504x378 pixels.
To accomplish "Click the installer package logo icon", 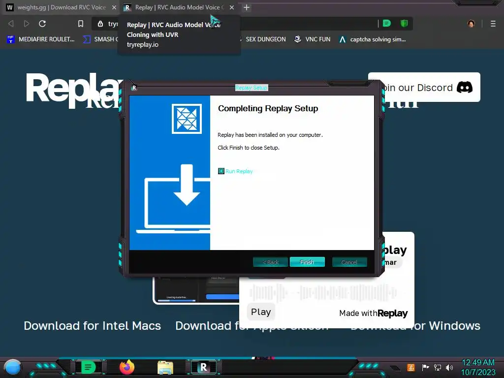I will tap(187, 119).
